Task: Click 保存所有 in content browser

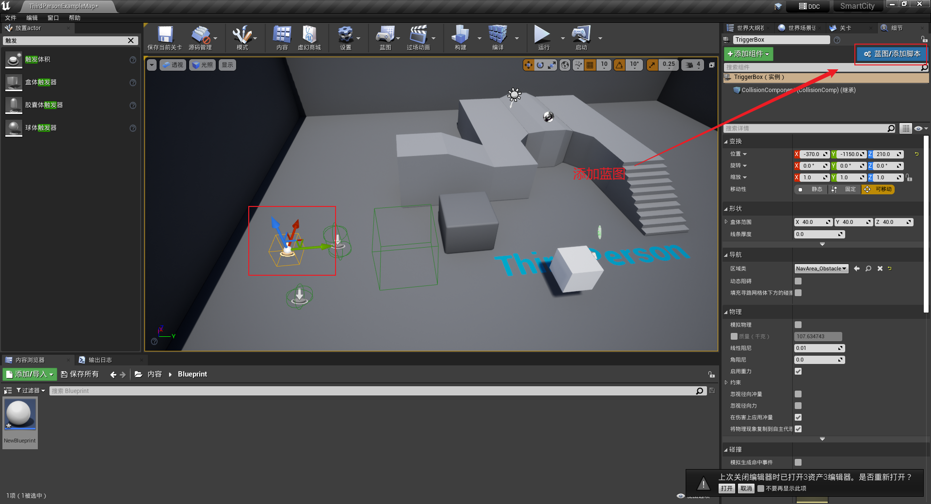Action: [80, 375]
